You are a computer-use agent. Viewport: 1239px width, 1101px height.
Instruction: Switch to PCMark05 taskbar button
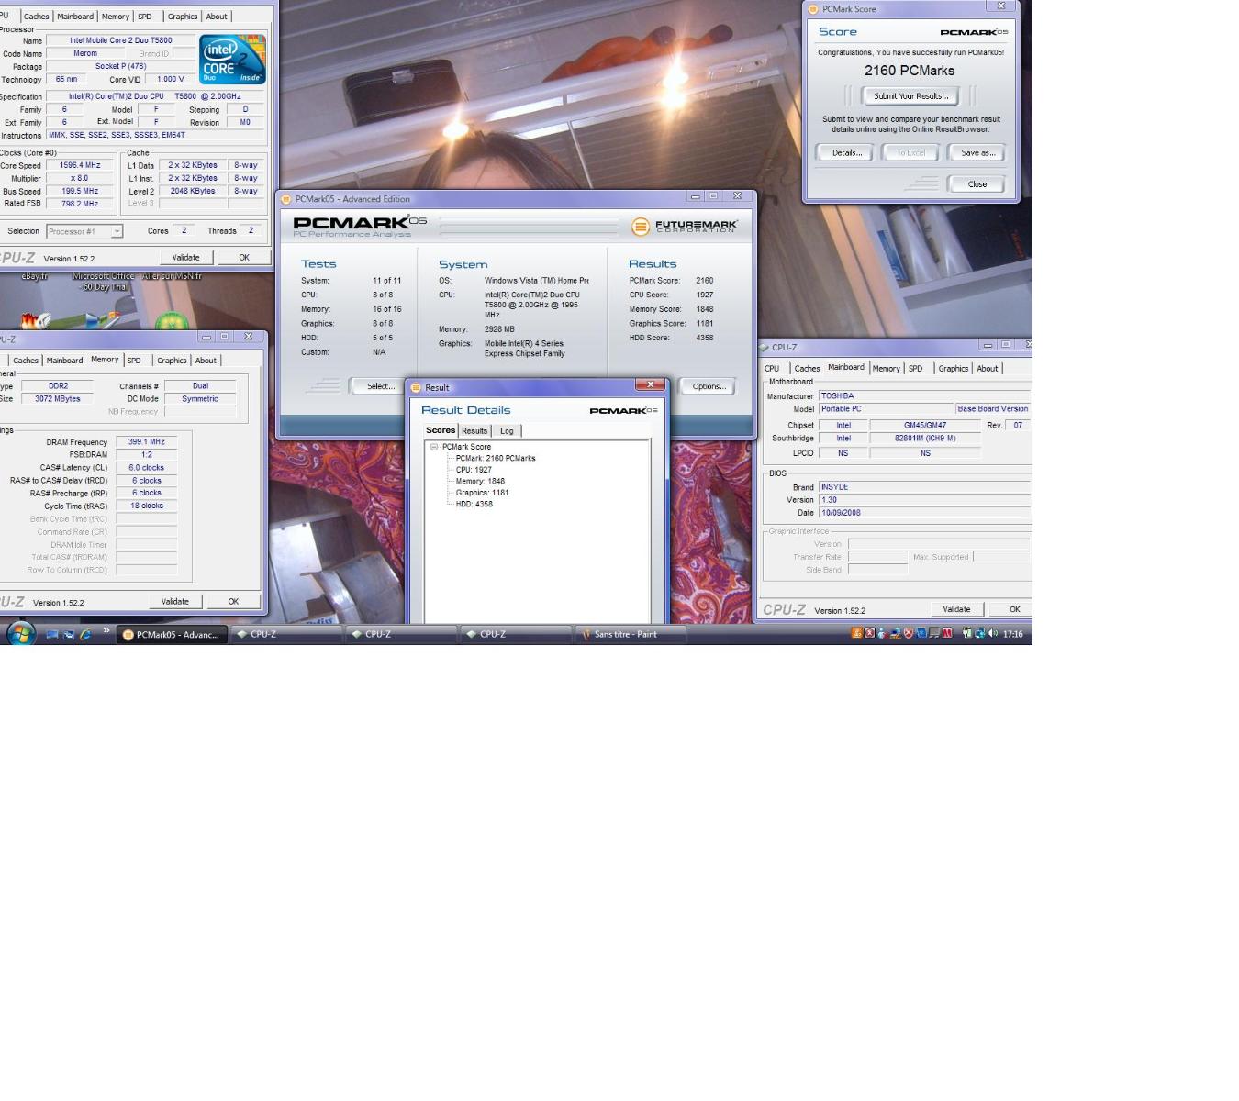[x=172, y=634]
